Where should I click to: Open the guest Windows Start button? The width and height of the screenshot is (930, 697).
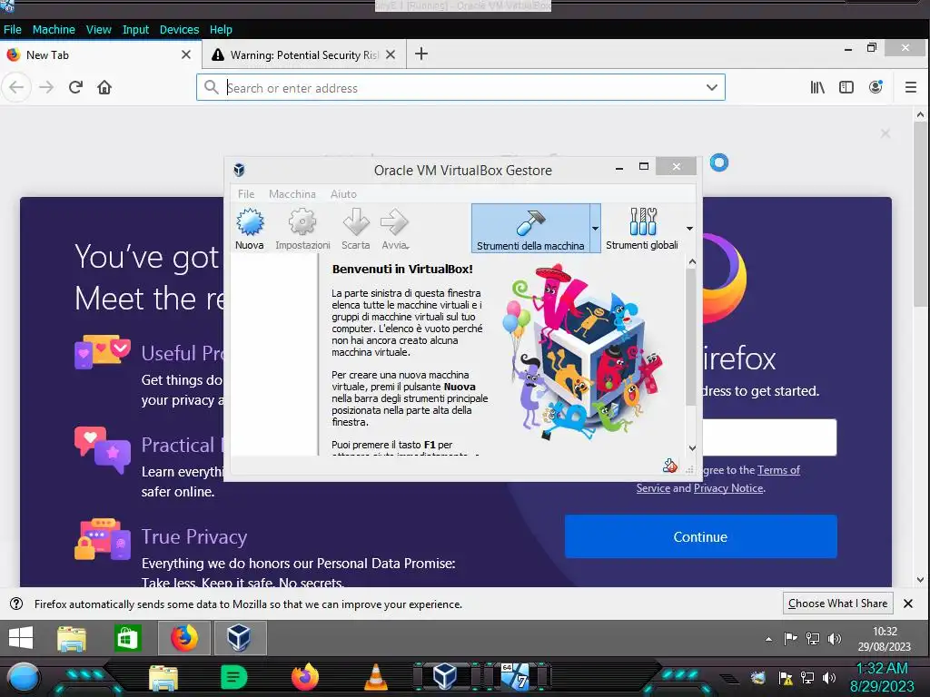point(22,638)
